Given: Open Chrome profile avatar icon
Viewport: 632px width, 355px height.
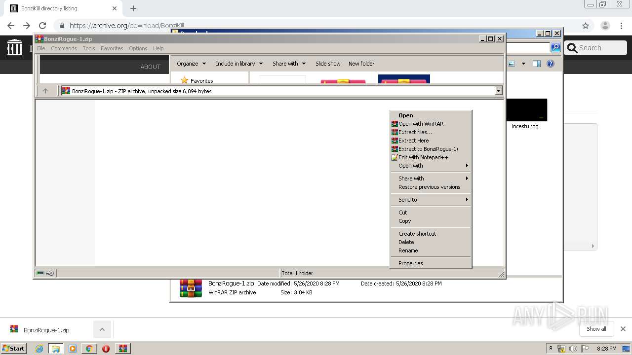Looking at the screenshot, I should click(x=605, y=26).
